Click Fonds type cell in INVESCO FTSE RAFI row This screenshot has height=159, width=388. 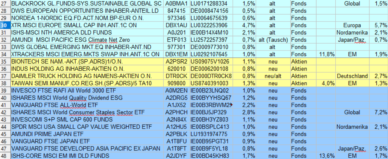(303, 90)
